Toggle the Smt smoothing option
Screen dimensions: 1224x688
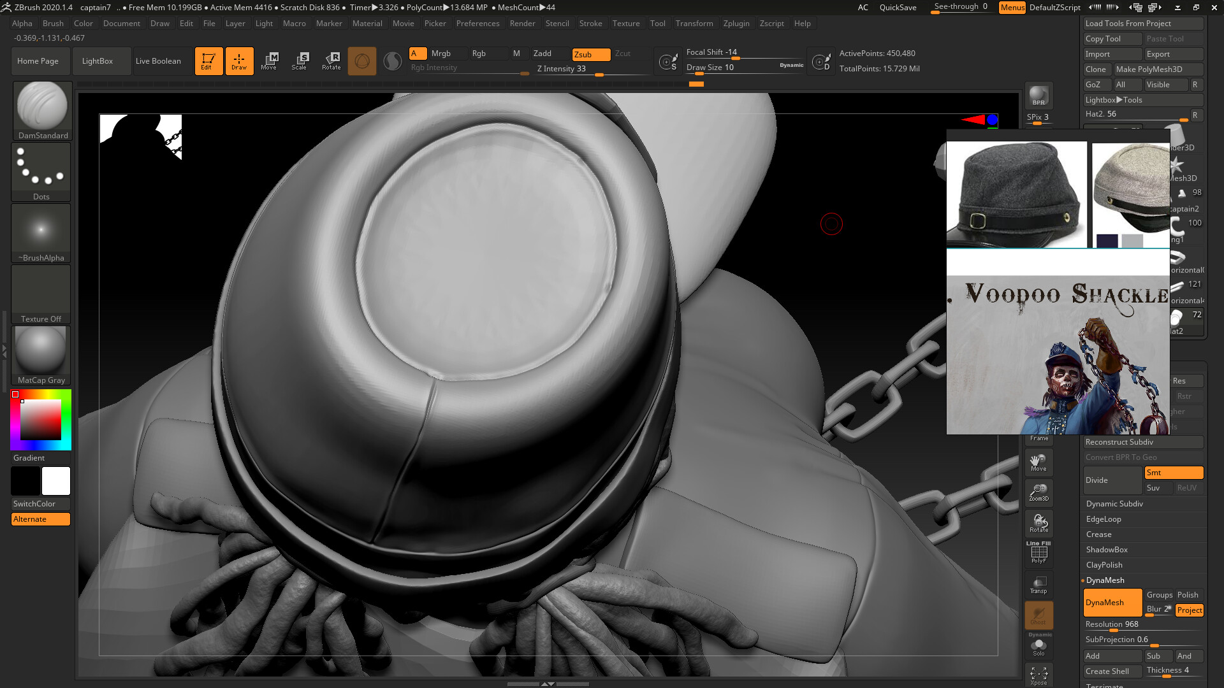(1173, 473)
